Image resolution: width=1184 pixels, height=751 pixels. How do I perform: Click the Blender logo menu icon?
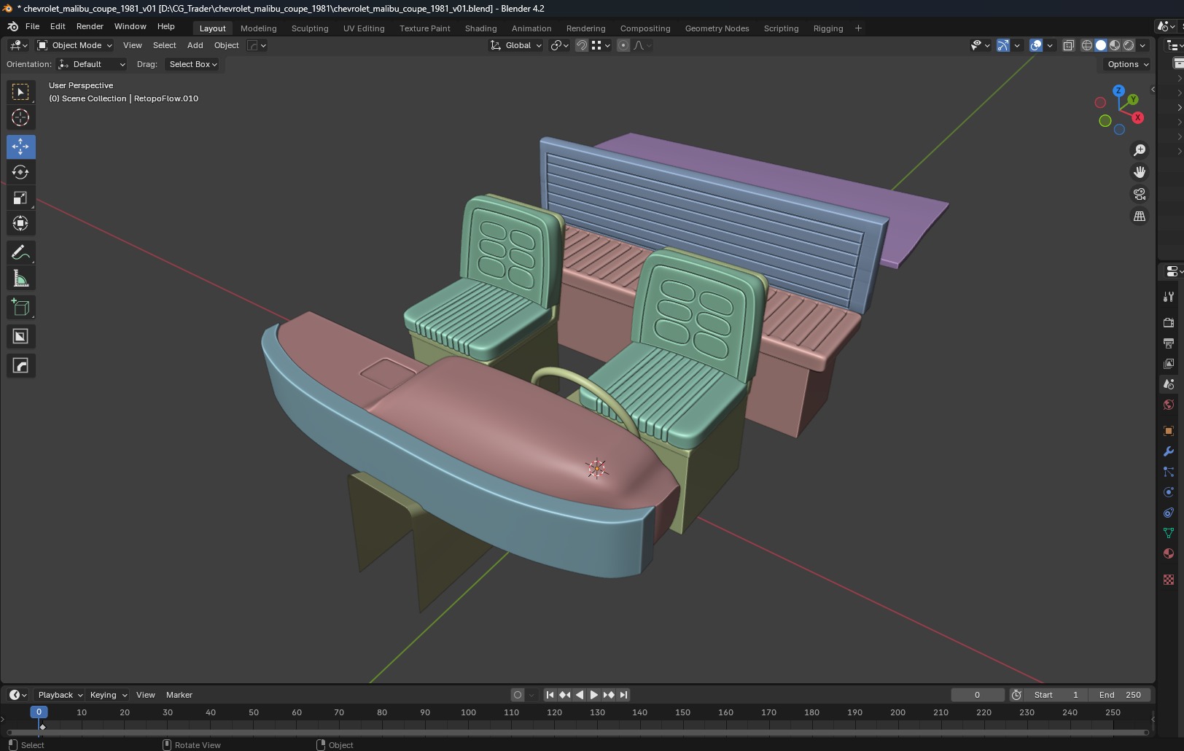pyautogui.click(x=12, y=26)
